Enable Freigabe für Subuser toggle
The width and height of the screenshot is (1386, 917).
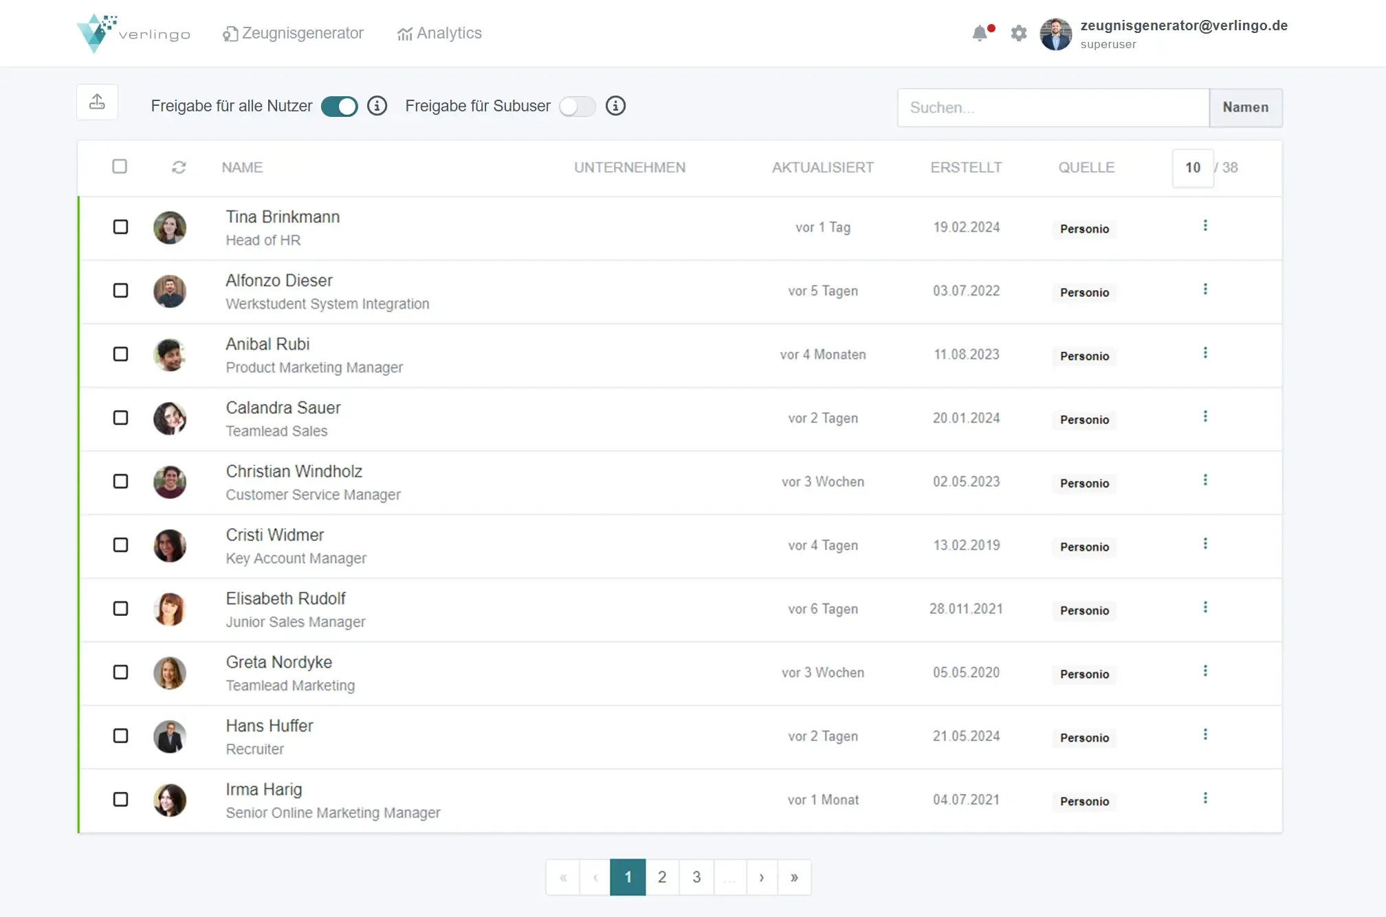[577, 107]
